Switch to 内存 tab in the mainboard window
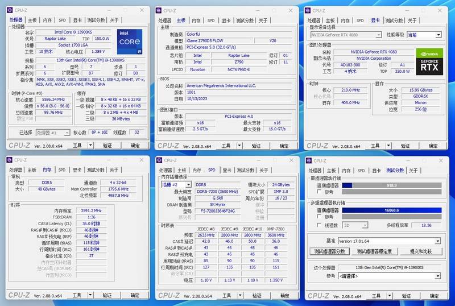 196,20
